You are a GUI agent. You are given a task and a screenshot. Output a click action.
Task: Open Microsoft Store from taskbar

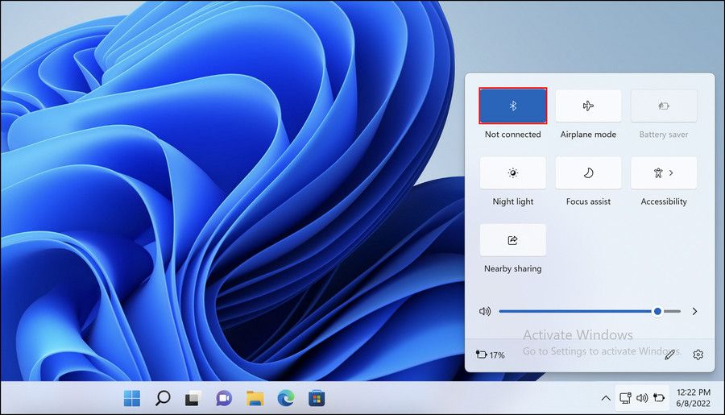tap(317, 398)
